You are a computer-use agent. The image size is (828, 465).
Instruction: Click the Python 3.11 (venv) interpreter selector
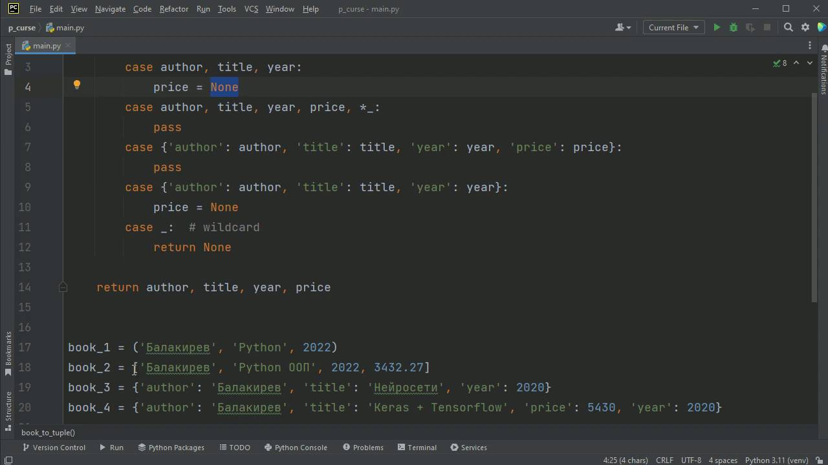coord(776,460)
